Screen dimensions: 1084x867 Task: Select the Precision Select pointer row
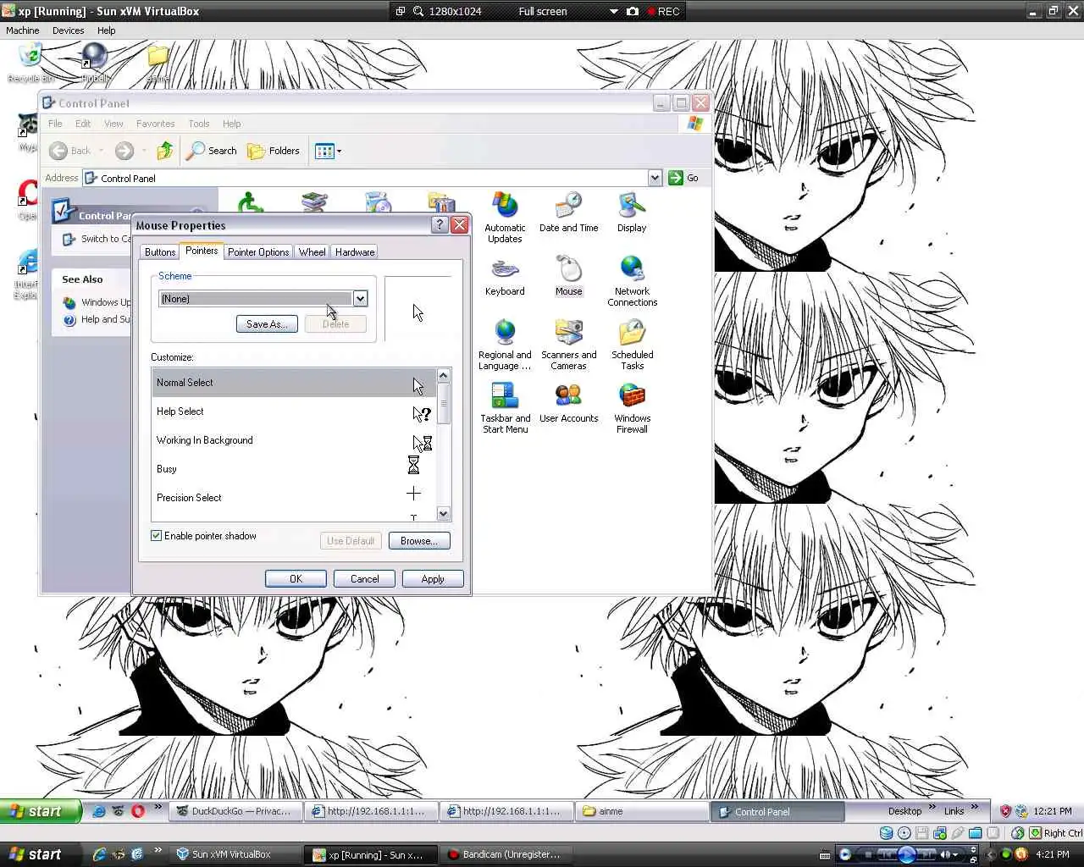[295, 498]
